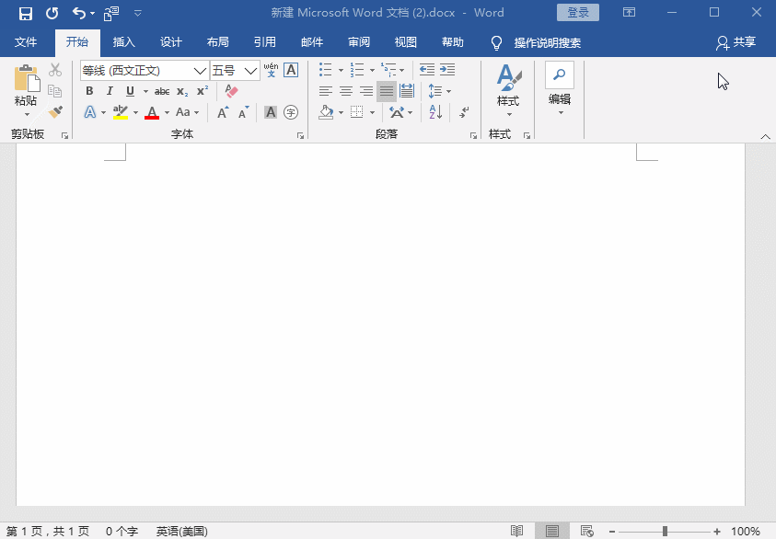Viewport: 776px width, 539px height.
Task: Select Center alignment
Action: 346,91
